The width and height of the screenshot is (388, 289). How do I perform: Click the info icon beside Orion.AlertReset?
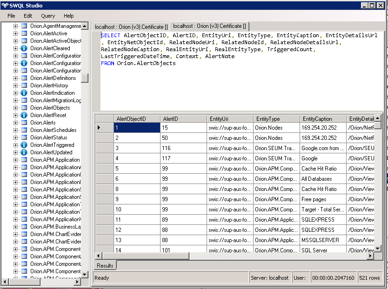pos(24,115)
